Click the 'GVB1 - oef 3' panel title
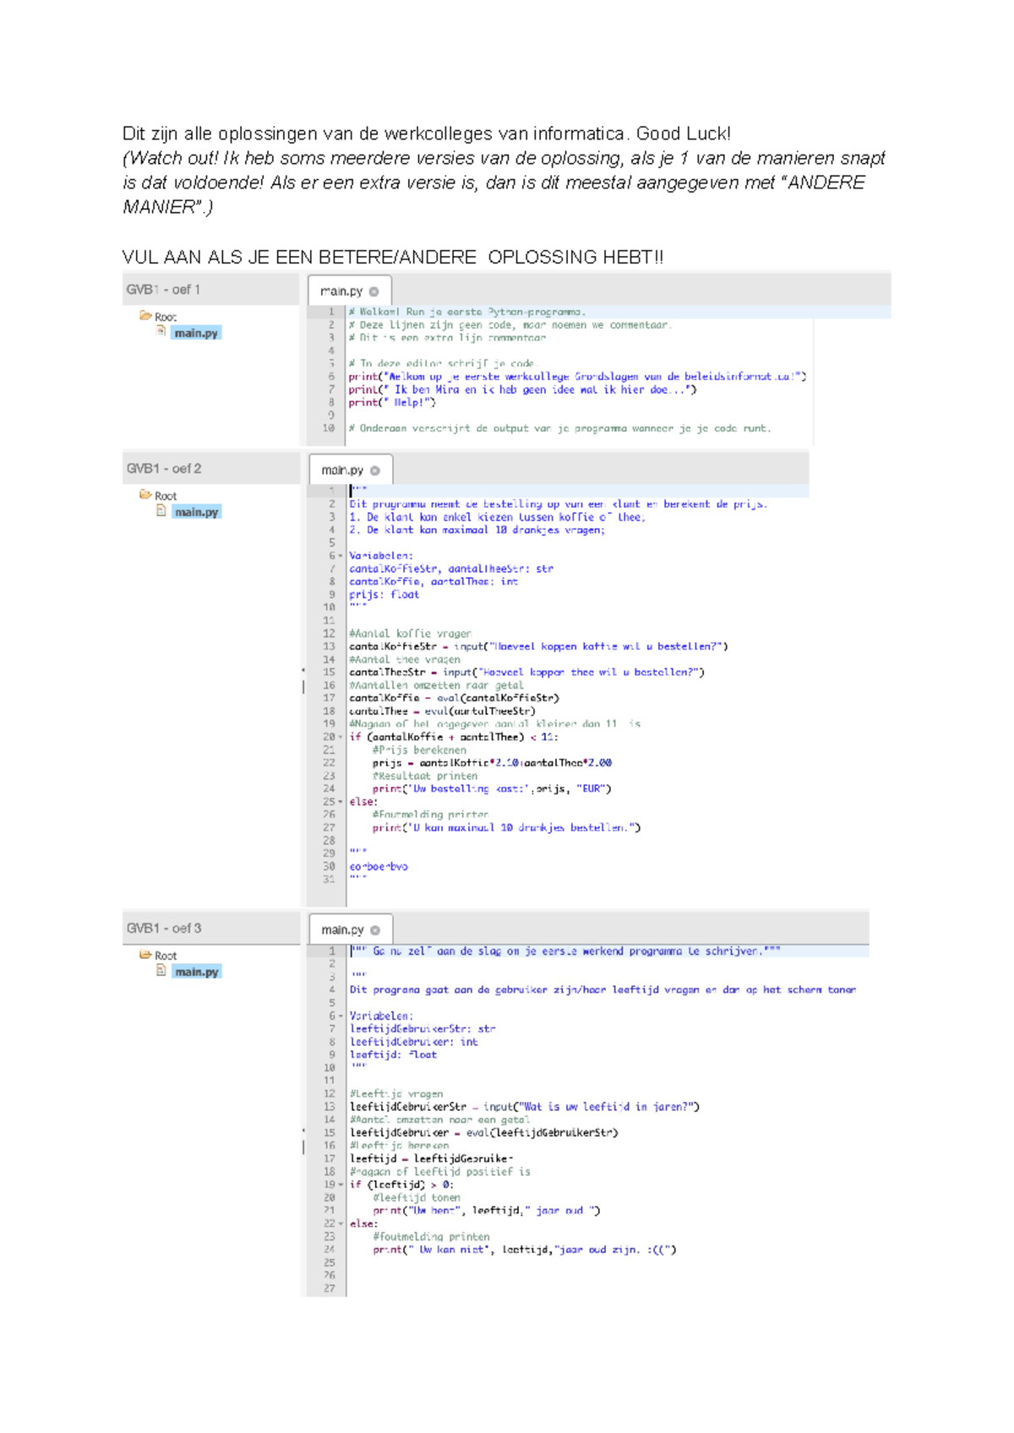 click(x=164, y=929)
